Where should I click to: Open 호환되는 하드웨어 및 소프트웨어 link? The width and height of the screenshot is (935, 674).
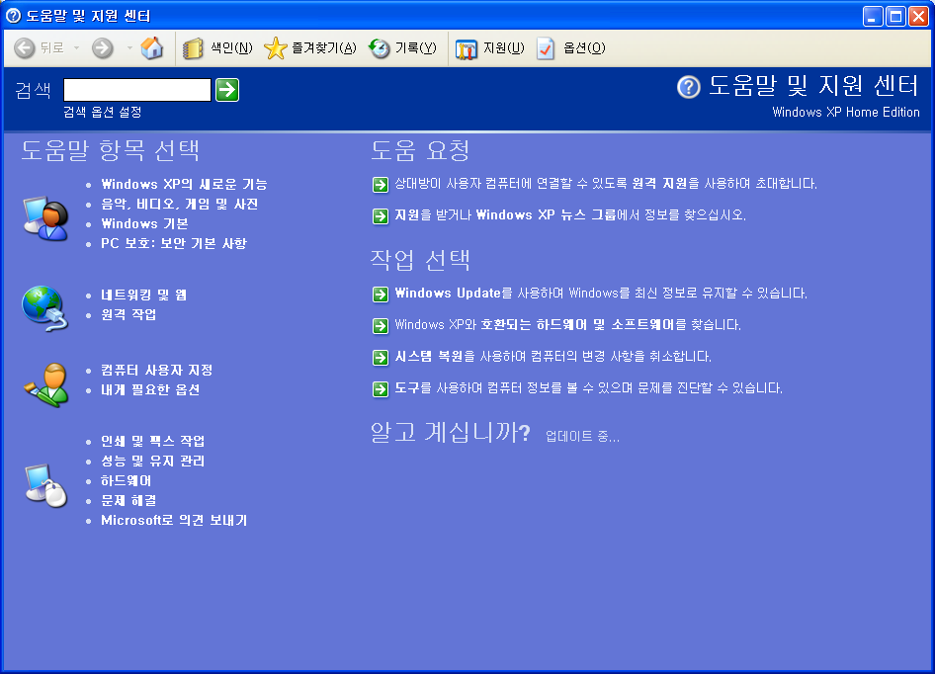pos(567,324)
